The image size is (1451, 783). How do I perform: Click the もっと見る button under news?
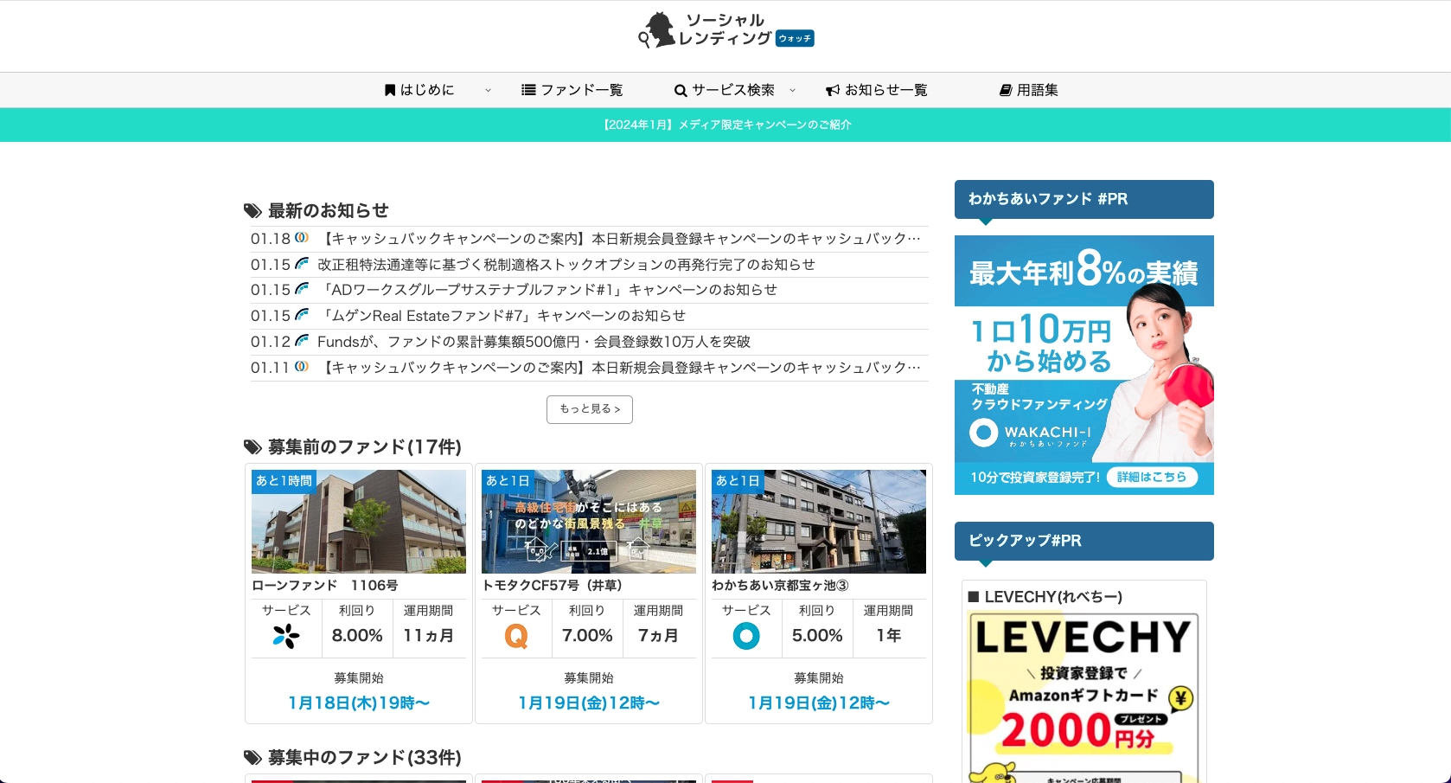(x=590, y=409)
